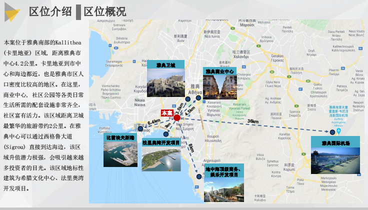The width and height of the screenshot is (368, 210).
Task: Click the Nikaia Νίκαια map label
Action: [139, 102]
